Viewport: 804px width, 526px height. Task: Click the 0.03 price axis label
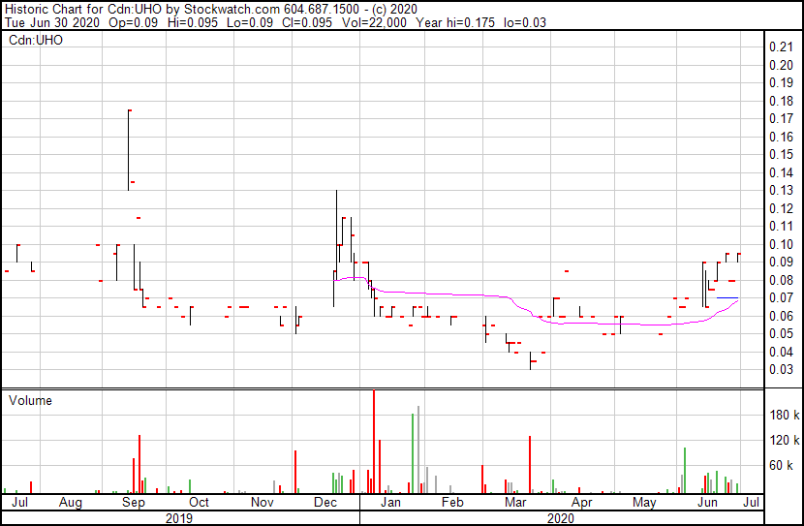coord(781,370)
